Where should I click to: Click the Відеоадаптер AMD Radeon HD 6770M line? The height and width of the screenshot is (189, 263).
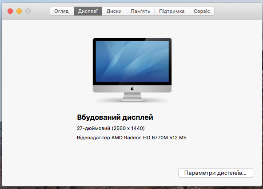[131, 138]
